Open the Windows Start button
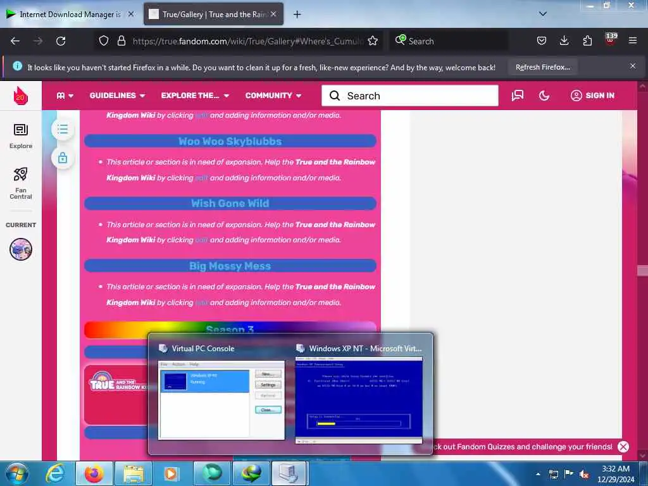Image resolution: width=648 pixels, height=486 pixels. [17, 473]
